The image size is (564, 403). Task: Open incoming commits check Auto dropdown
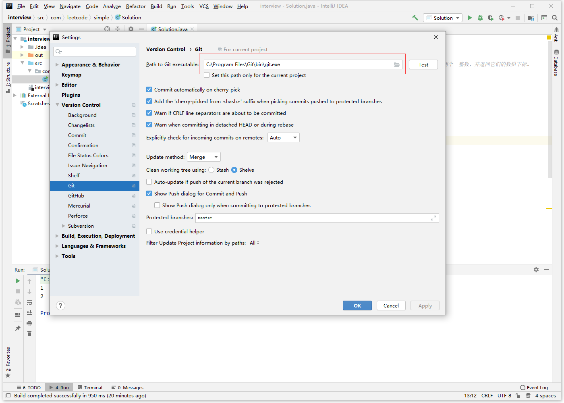pos(284,138)
